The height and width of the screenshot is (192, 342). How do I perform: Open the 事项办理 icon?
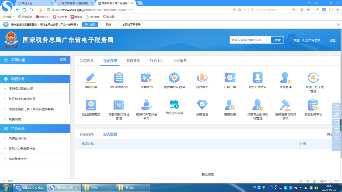(91, 78)
